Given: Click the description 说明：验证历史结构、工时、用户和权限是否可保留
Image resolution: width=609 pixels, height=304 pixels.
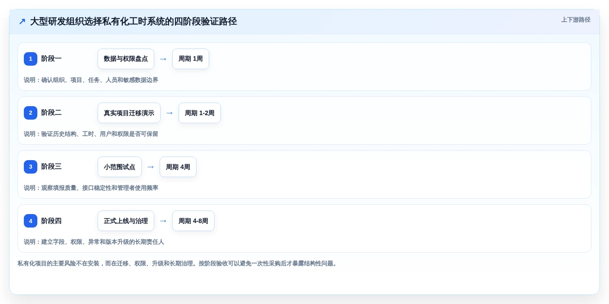Looking at the screenshot, I should point(91,134).
